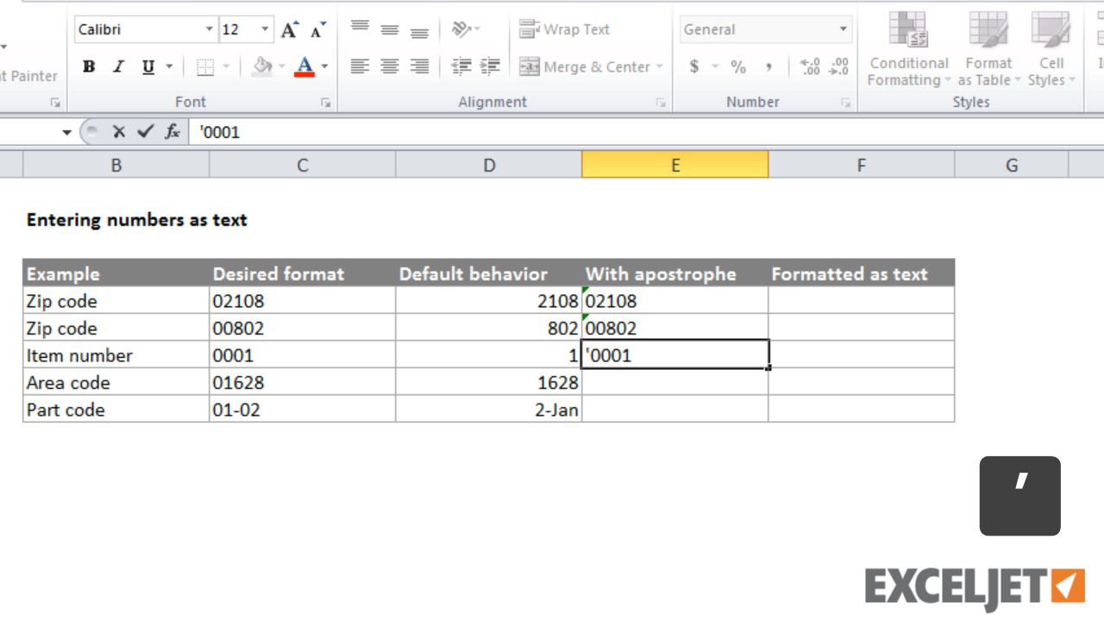The image size is (1104, 621).
Task: Open accounting format dropdown arrow
Action: point(715,66)
